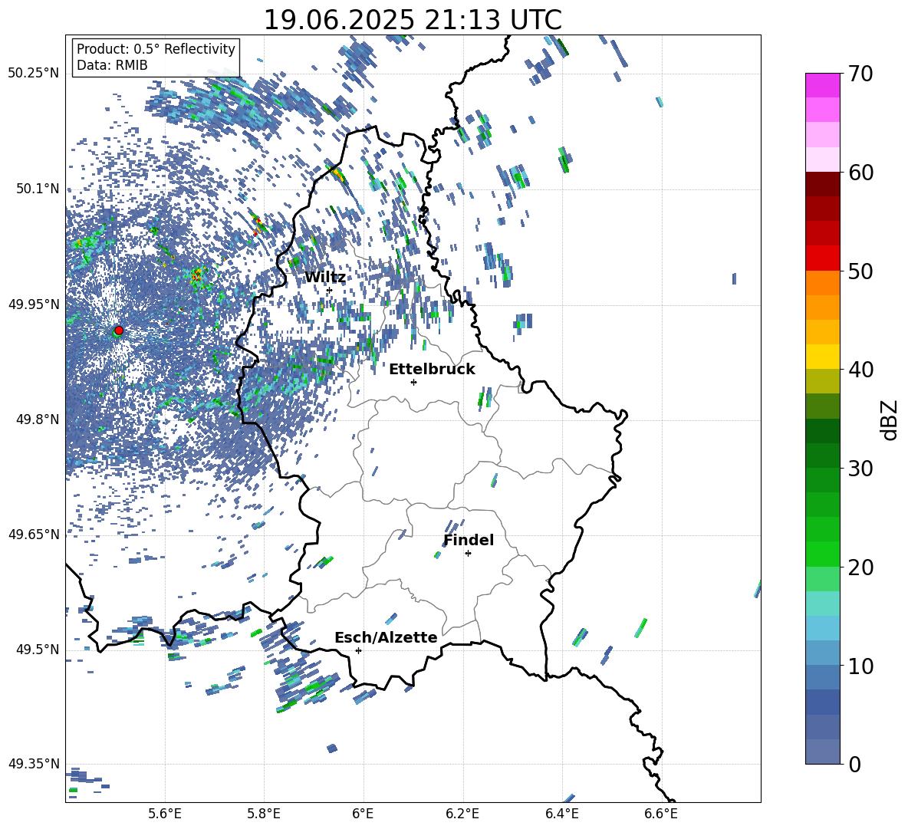Click the dBZ colorbar axis label
Viewport: 908px width, 829px height.
pyautogui.click(x=890, y=419)
